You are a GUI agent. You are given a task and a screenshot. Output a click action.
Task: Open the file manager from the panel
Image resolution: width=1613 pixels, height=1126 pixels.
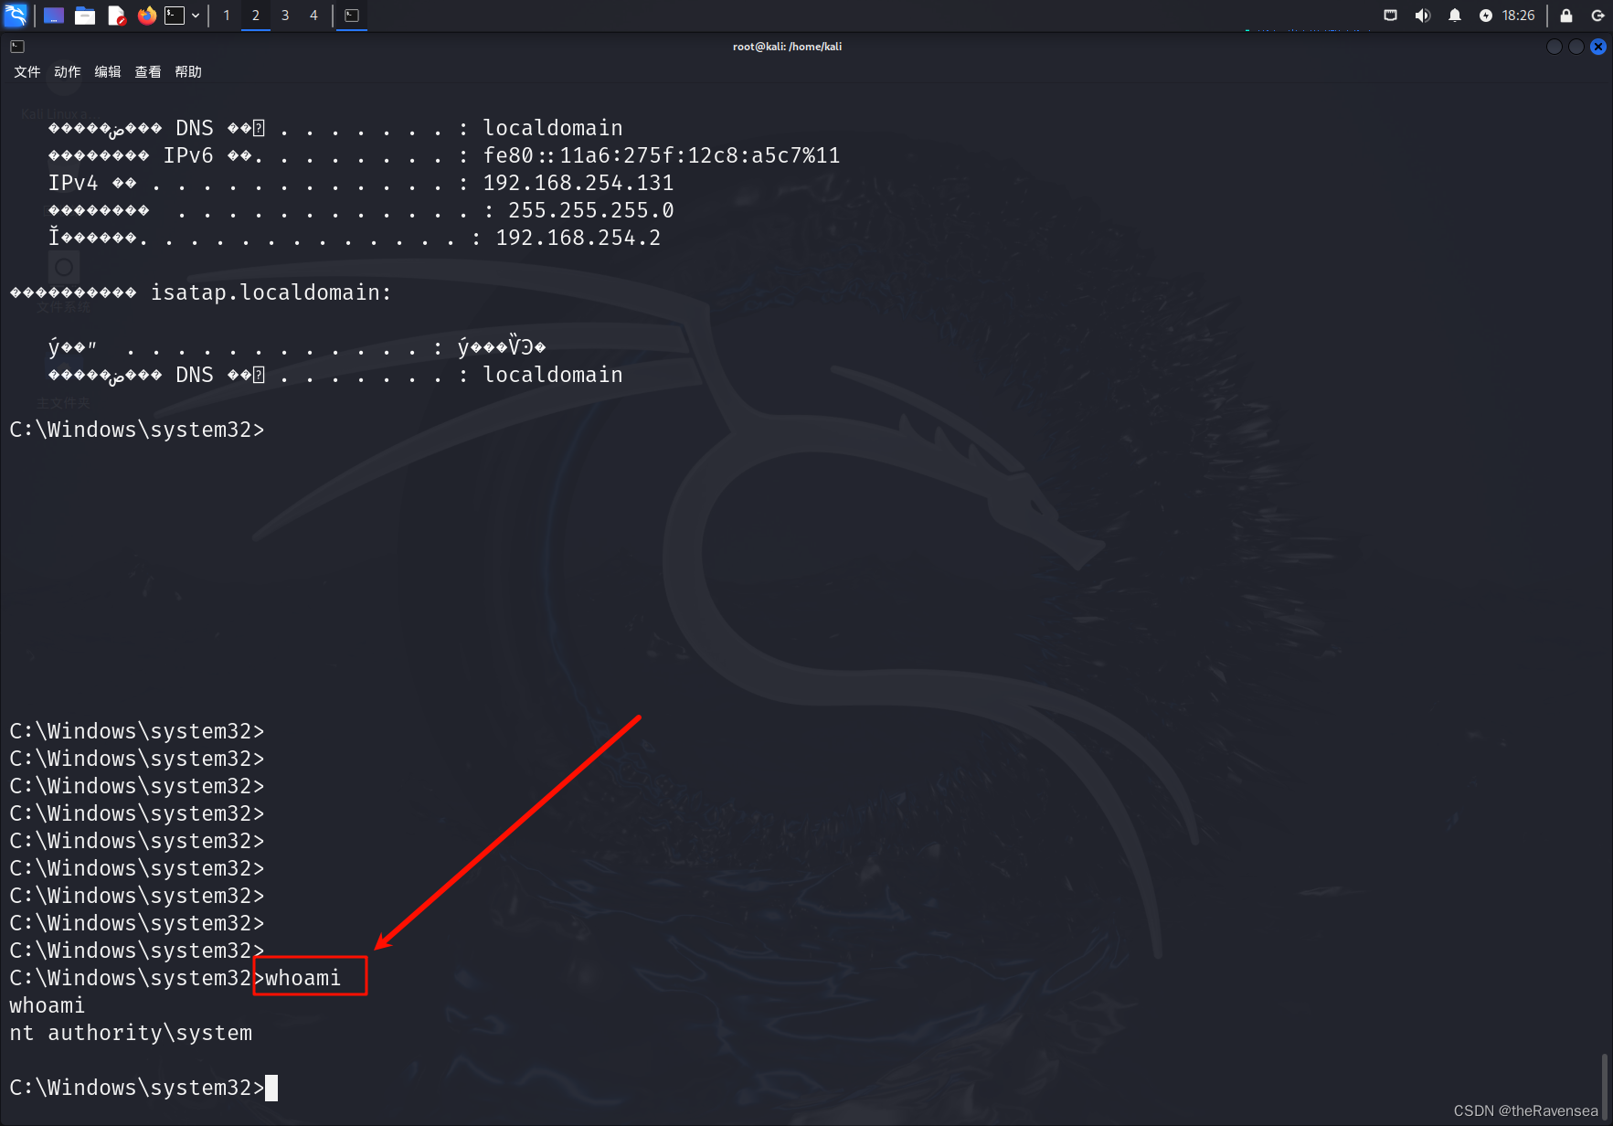(85, 16)
